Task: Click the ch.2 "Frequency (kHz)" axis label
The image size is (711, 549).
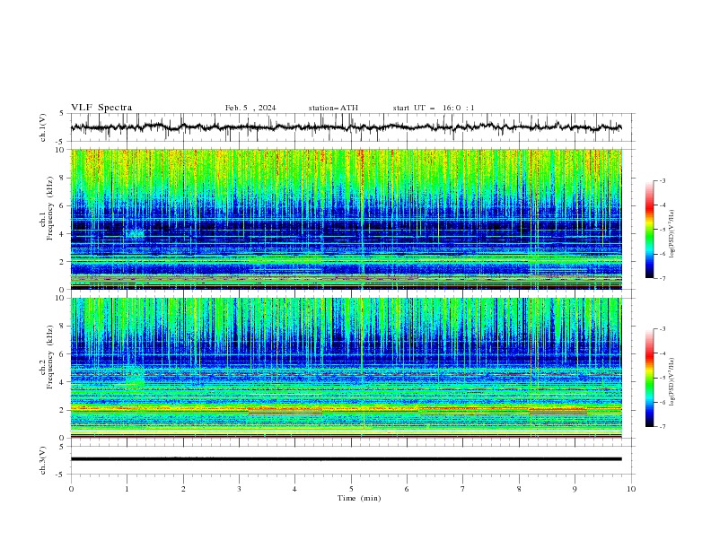Action: (x=50, y=357)
